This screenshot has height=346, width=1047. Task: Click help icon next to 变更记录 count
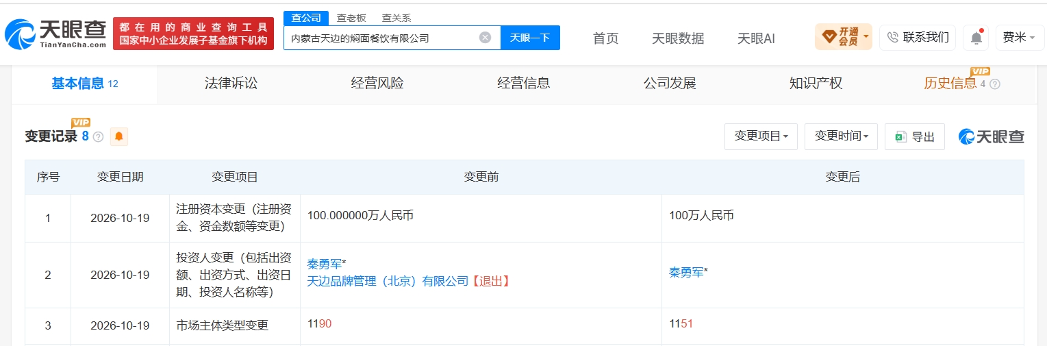click(x=98, y=137)
